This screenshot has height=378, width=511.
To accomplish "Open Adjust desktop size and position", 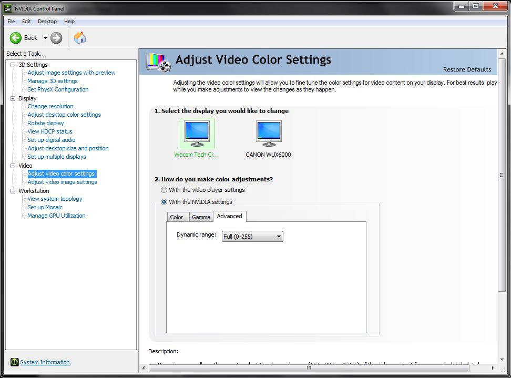I will [x=68, y=148].
